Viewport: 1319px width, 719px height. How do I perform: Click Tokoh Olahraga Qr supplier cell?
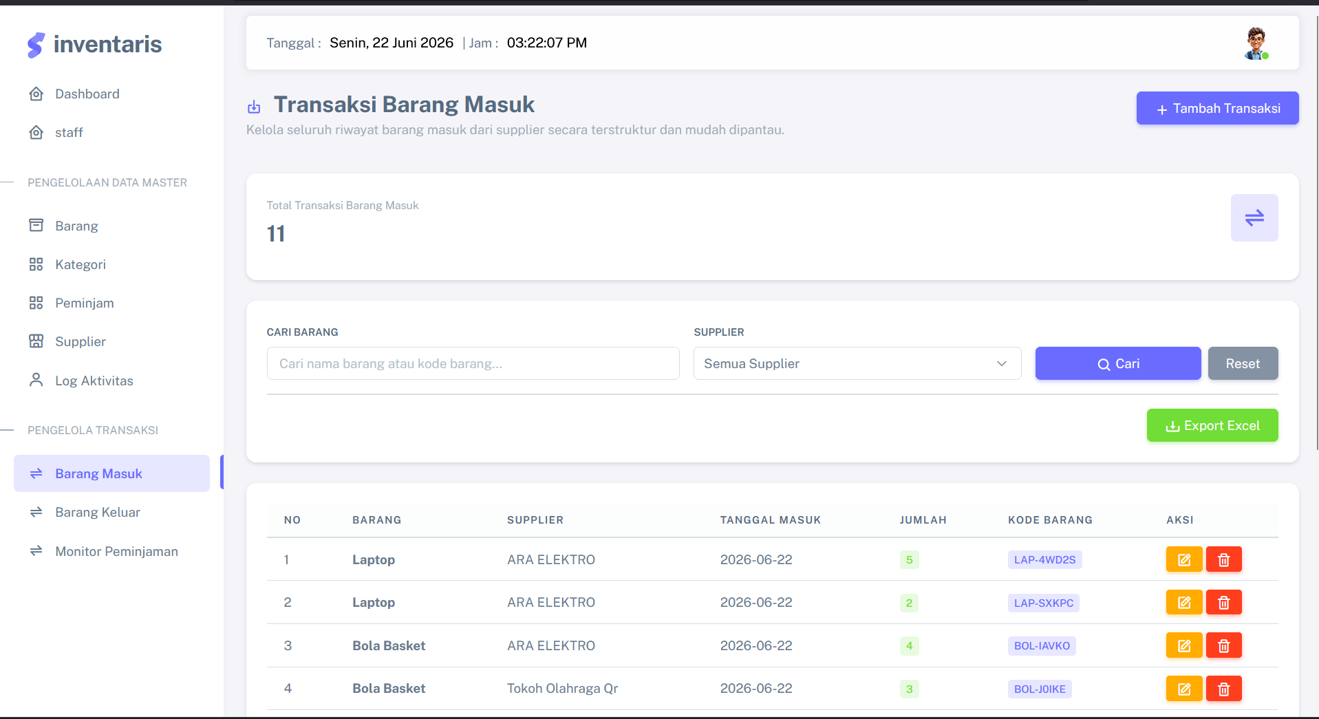click(x=562, y=688)
